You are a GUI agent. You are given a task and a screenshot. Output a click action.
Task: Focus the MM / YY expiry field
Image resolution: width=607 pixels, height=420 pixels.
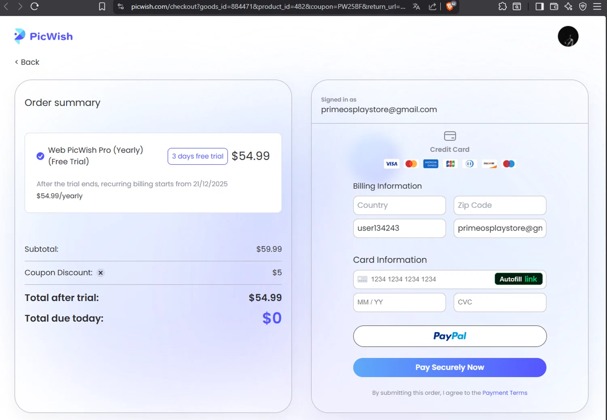pyautogui.click(x=399, y=302)
